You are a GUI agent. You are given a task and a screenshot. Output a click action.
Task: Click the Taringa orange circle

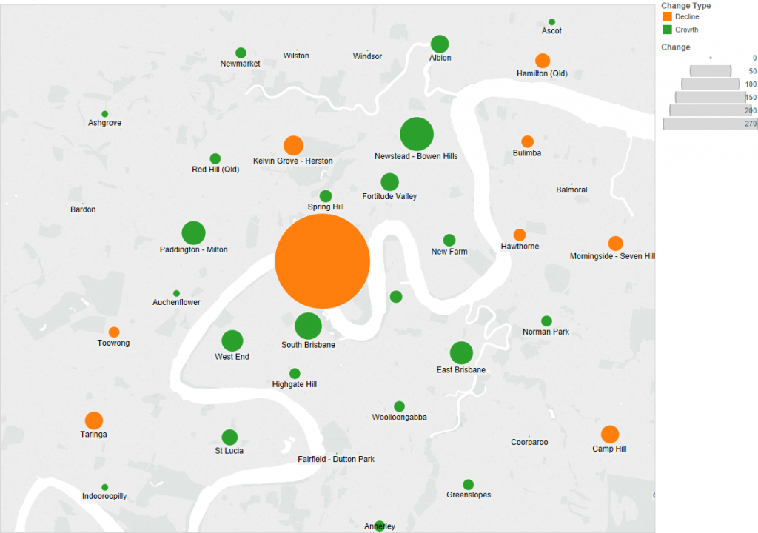click(x=94, y=420)
